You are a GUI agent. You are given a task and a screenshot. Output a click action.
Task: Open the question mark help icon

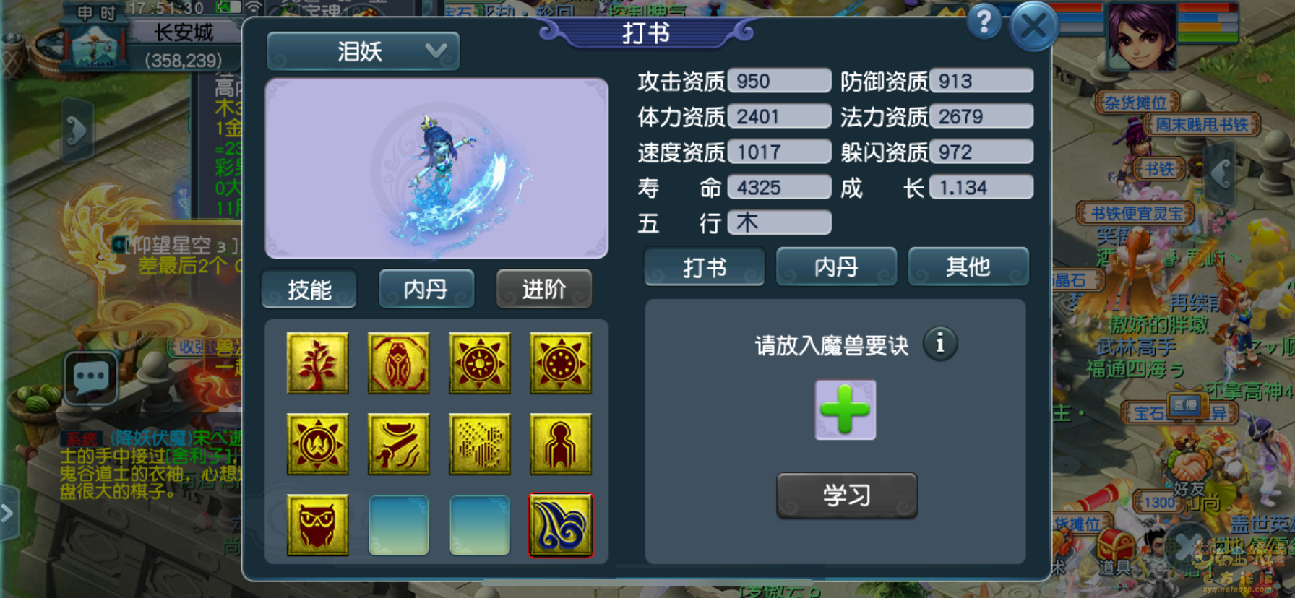(x=984, y=22)
